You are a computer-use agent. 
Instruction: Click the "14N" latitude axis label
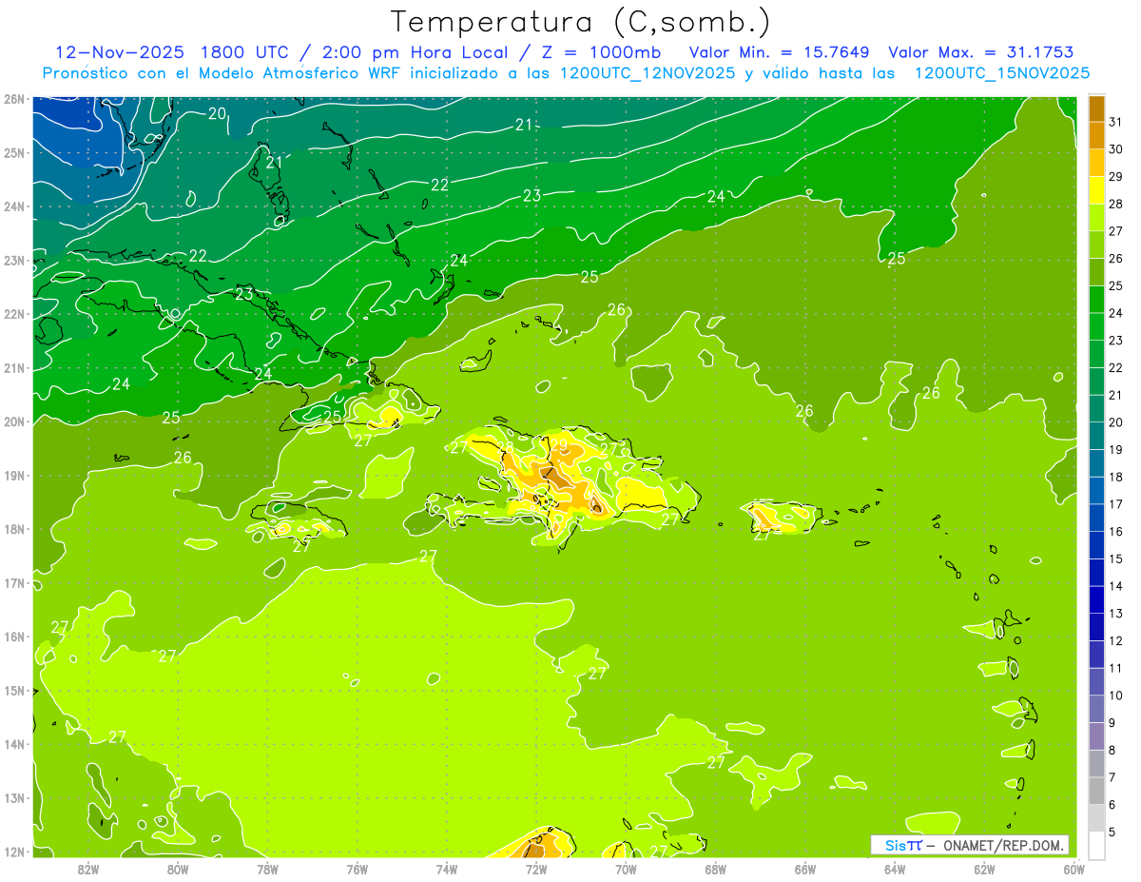(14, 744)
